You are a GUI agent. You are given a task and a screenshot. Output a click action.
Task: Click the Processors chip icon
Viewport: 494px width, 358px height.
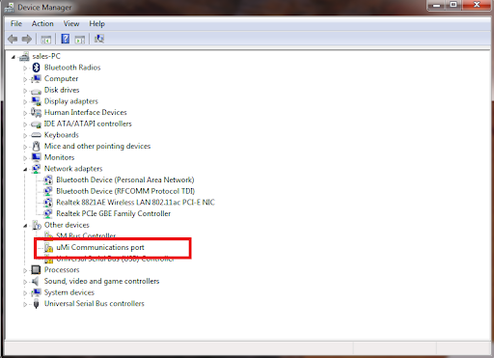36,270
